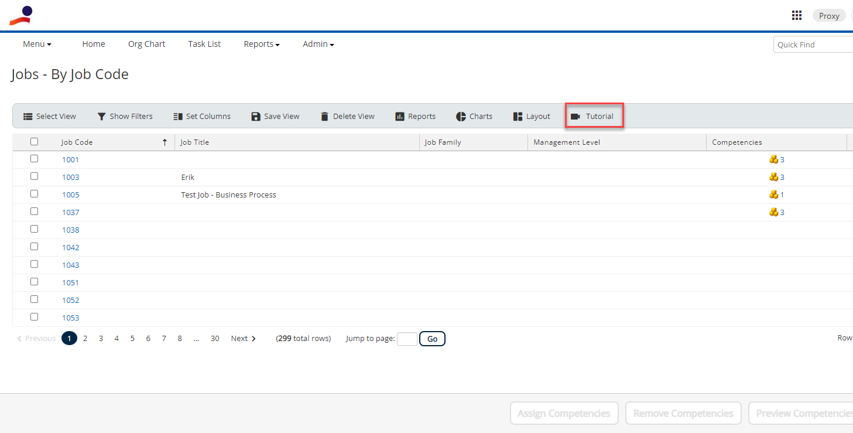Open the apps grid icon
The image size is (853, 433).
click(796, 16)
